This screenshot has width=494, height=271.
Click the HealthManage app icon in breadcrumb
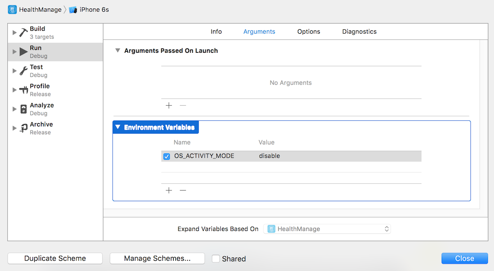pyautogui.click(x=12, y=10)
